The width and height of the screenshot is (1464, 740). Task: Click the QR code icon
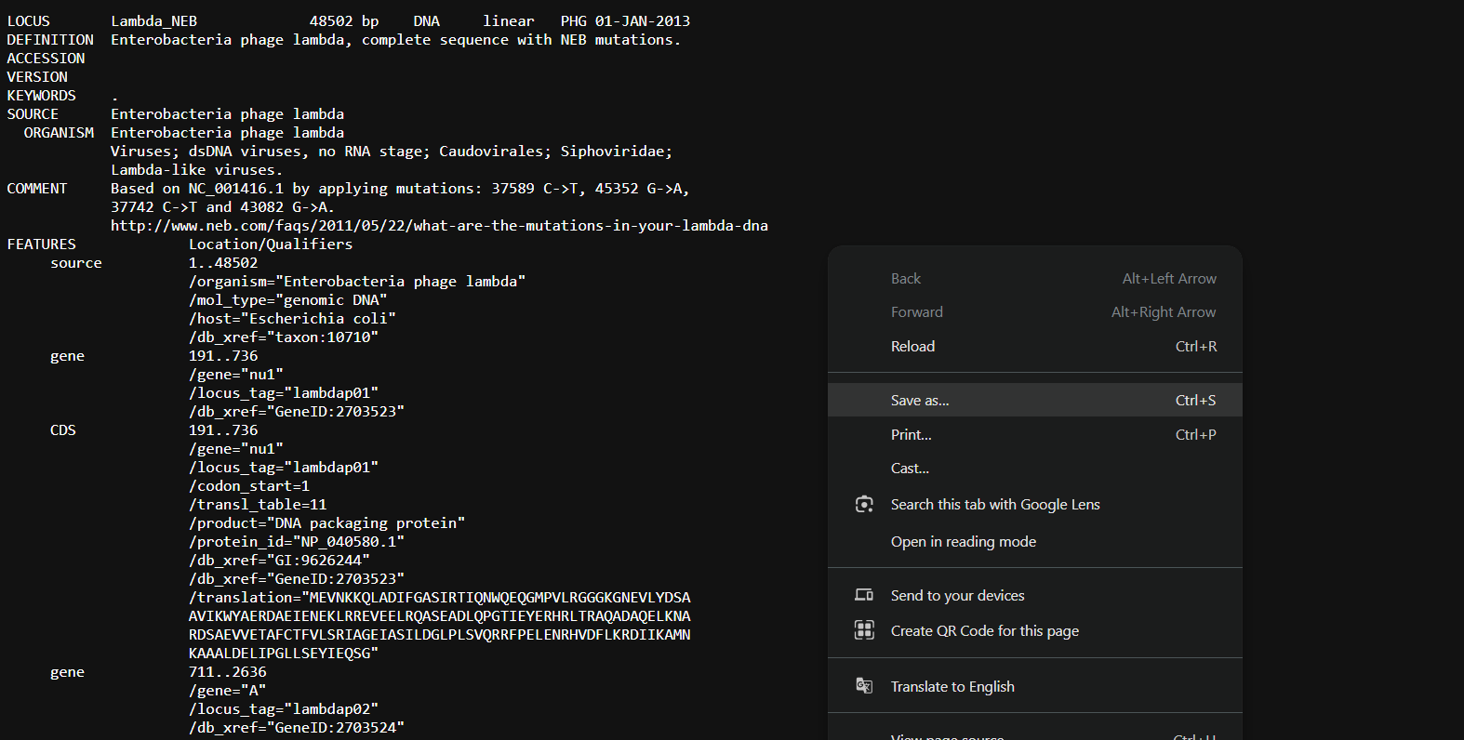pyautogui.click(x=864, y=631)
